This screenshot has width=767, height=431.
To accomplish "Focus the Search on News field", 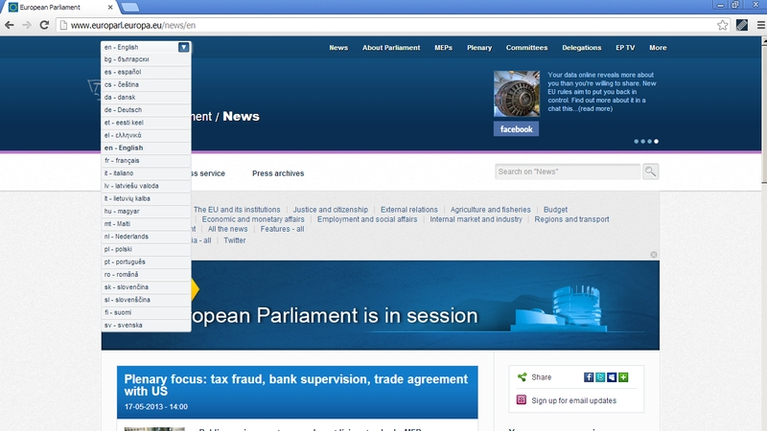I will click(568, 171).
